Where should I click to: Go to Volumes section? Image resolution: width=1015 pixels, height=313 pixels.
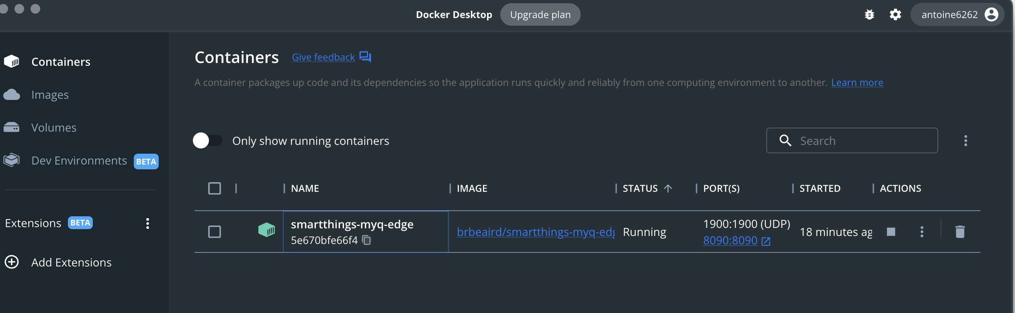pyautogui.click(x=54, y=128)
